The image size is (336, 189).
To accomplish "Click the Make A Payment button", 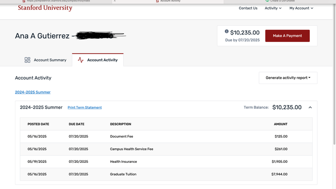I will [x=287, y=36].
